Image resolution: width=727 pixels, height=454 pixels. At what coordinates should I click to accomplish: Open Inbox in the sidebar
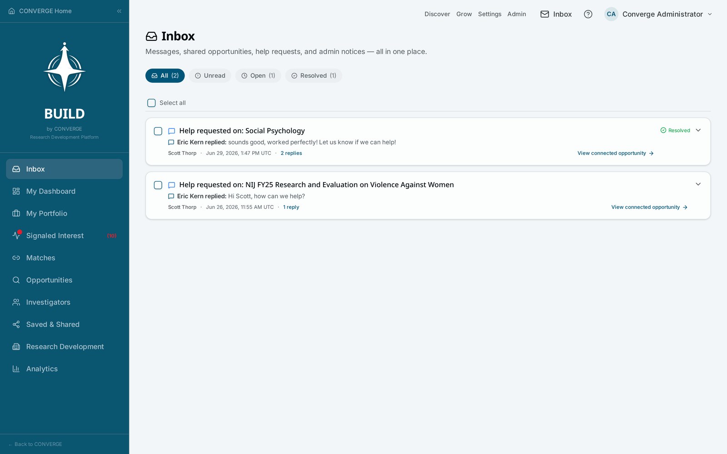pos(64,169)
